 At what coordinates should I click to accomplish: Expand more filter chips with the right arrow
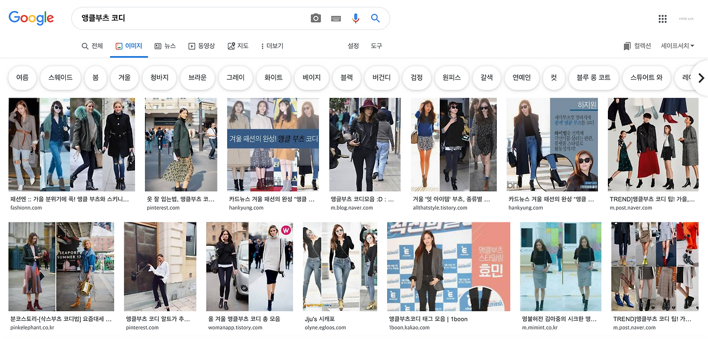click(700, 78)
